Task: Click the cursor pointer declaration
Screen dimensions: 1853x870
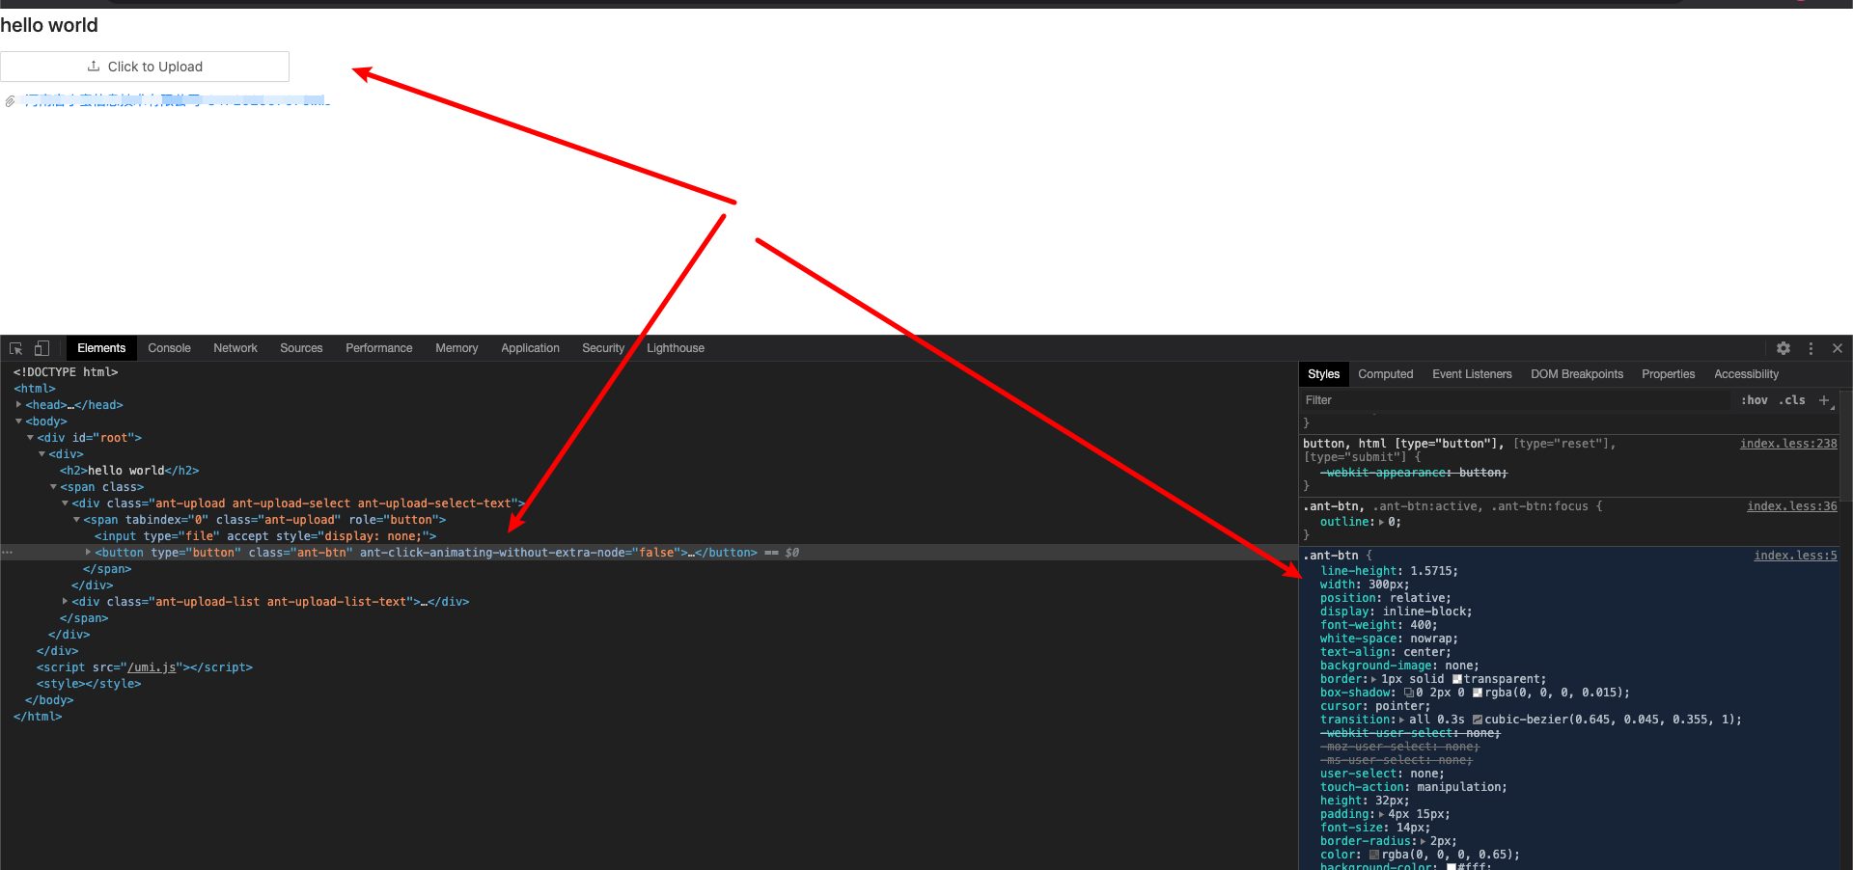Action: coord(1375,706)
